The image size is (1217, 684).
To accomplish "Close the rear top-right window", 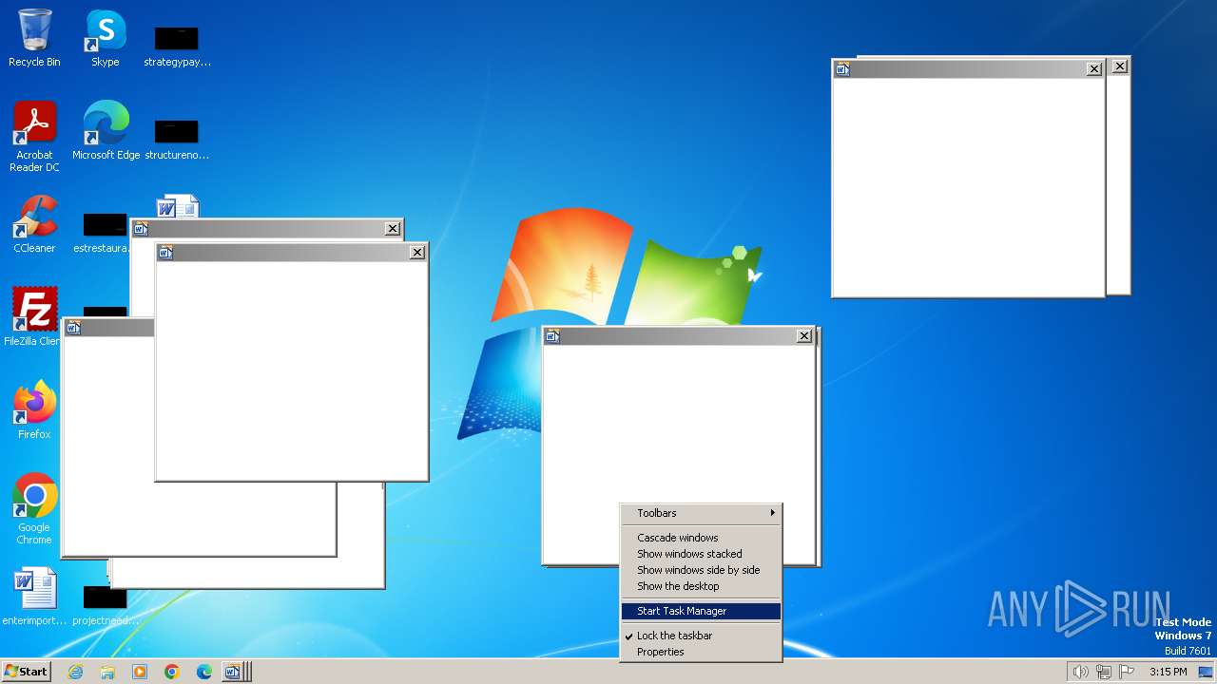I will pos(1120,66).
